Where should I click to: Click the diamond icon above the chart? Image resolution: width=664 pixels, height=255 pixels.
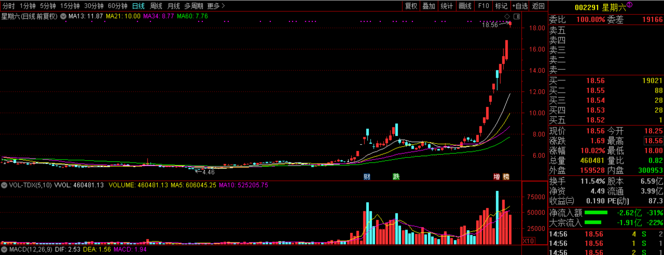click(x=507, y=16)
